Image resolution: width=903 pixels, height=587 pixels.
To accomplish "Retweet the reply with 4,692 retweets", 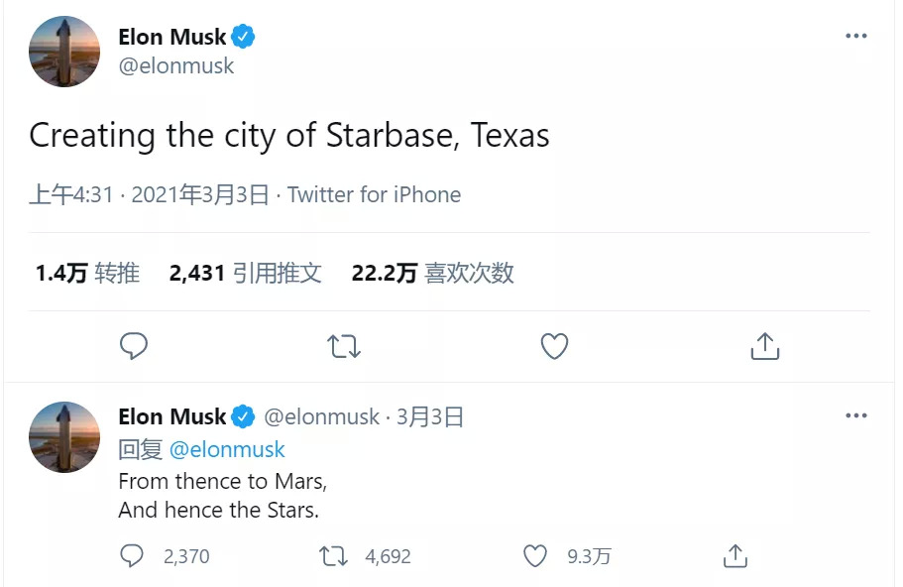I will [x=334, y=556].
